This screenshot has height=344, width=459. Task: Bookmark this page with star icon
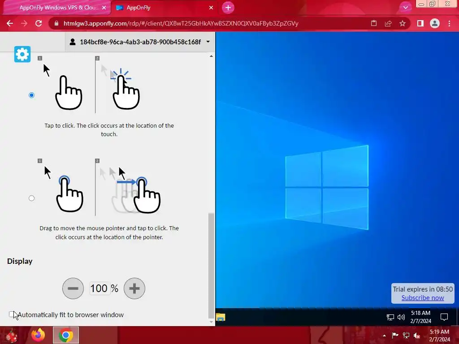403,23
